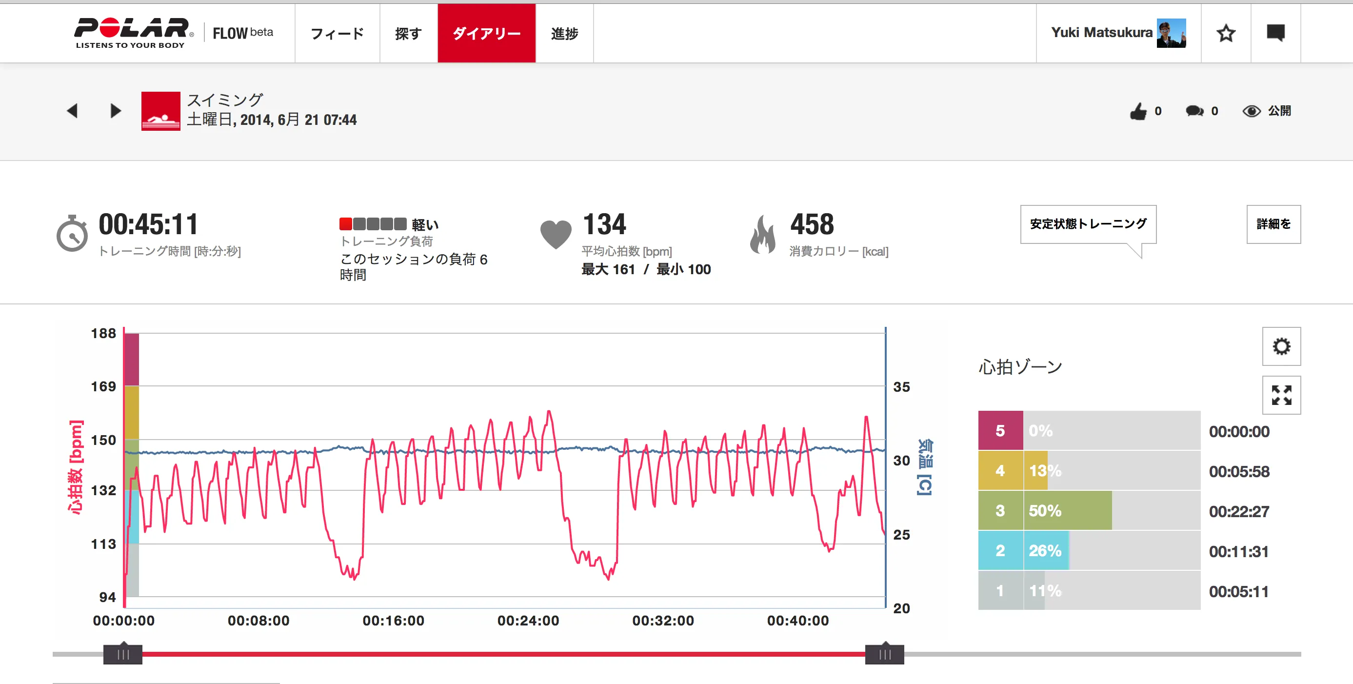Click the red swimming sport icon
1353x684 pixels.
161,111
